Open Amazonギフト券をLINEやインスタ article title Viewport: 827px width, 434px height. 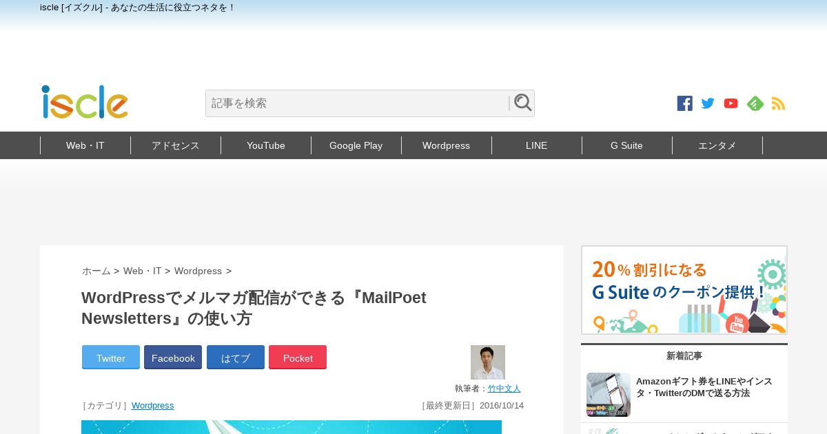pyautogui.click(x=704, y=387)
